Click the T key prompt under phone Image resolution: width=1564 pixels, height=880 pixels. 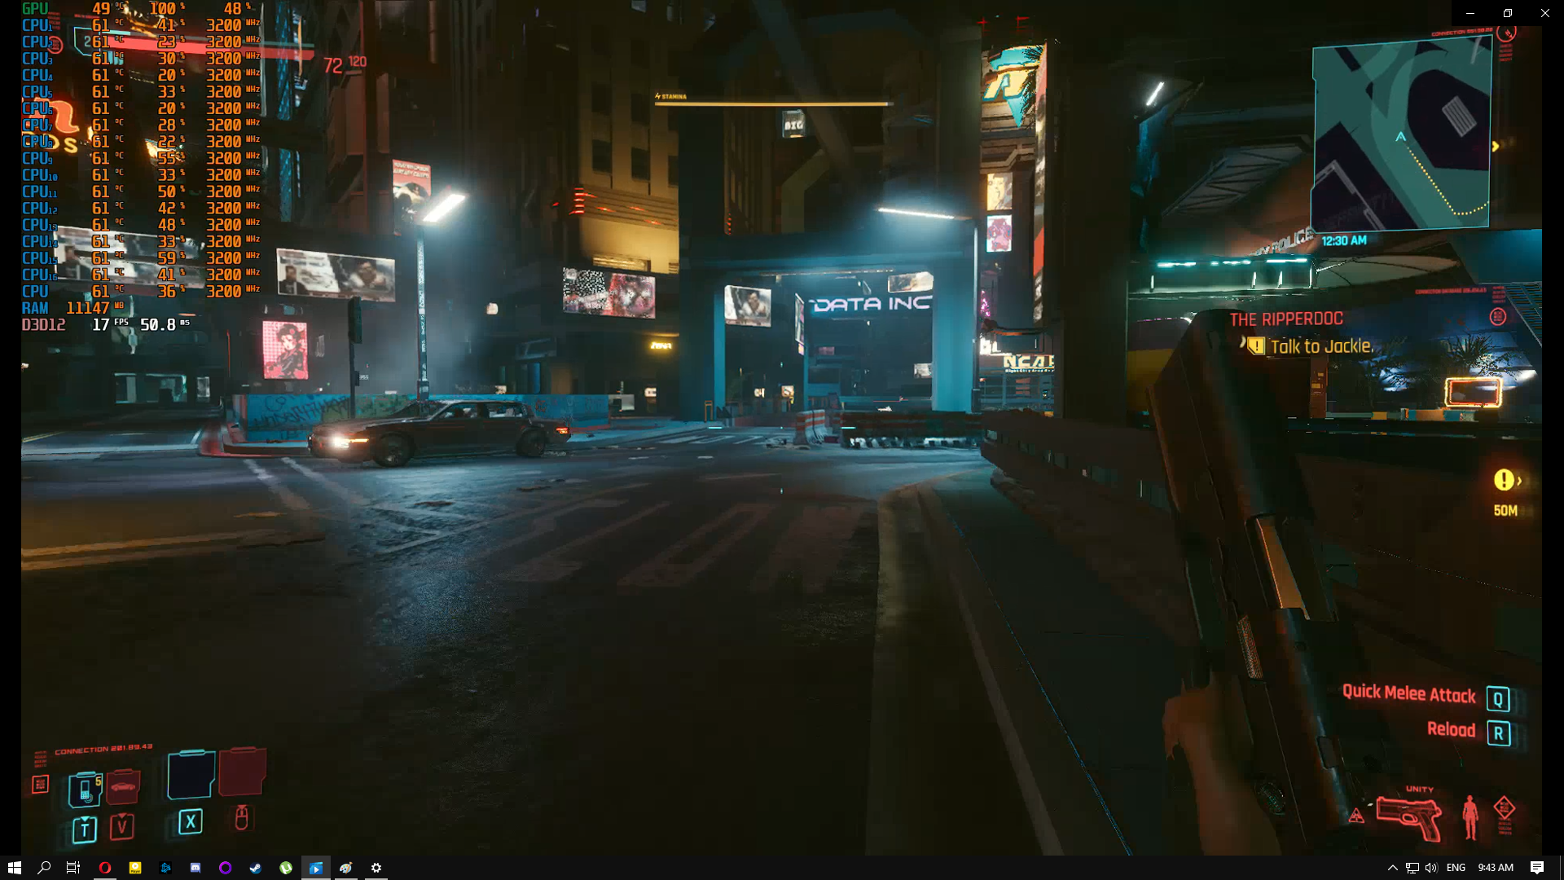84,829
